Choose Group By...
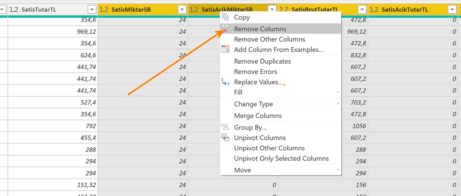This screenshot has height=196, width=461. click(x=281, y=127)
